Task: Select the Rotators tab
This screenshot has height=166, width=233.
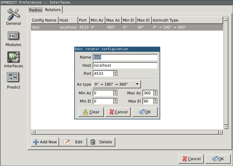Action: click(53, 10)
